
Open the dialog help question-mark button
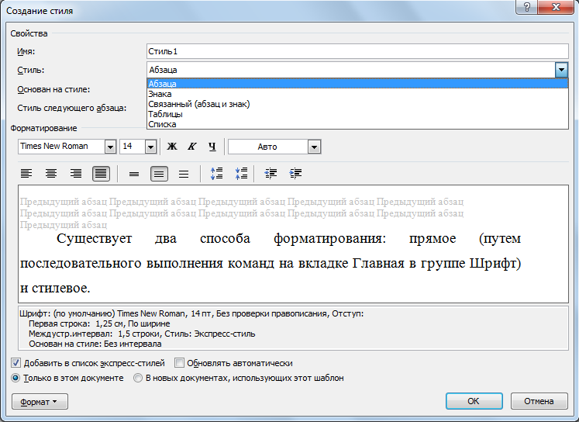pos(527,7)
